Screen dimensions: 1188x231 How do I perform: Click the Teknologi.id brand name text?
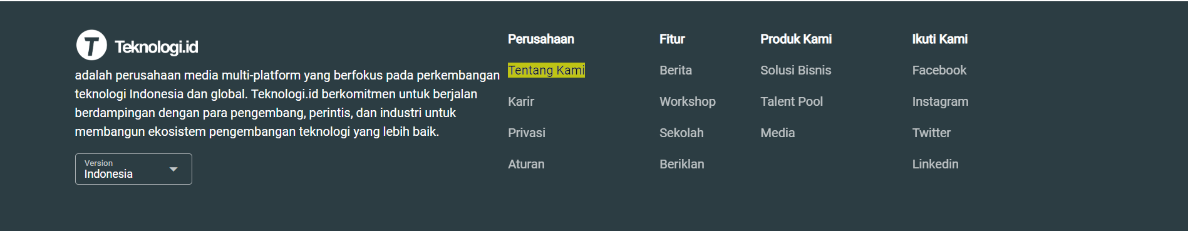click(x=157, y=47)
